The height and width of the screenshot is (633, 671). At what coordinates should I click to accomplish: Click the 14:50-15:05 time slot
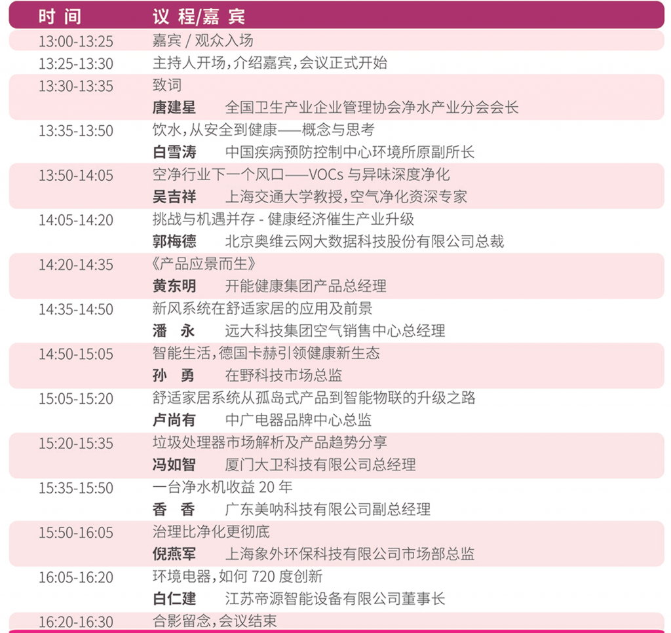click(75, 354)
